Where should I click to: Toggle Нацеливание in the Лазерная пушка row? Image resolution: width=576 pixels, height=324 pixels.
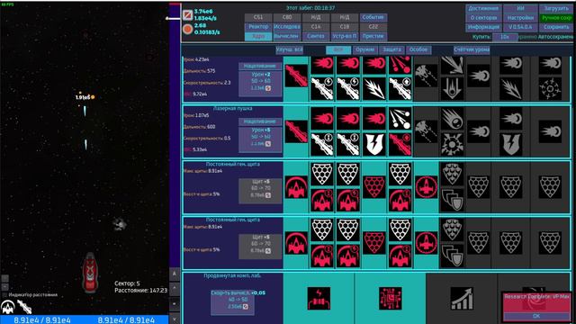tap(260, 121)
